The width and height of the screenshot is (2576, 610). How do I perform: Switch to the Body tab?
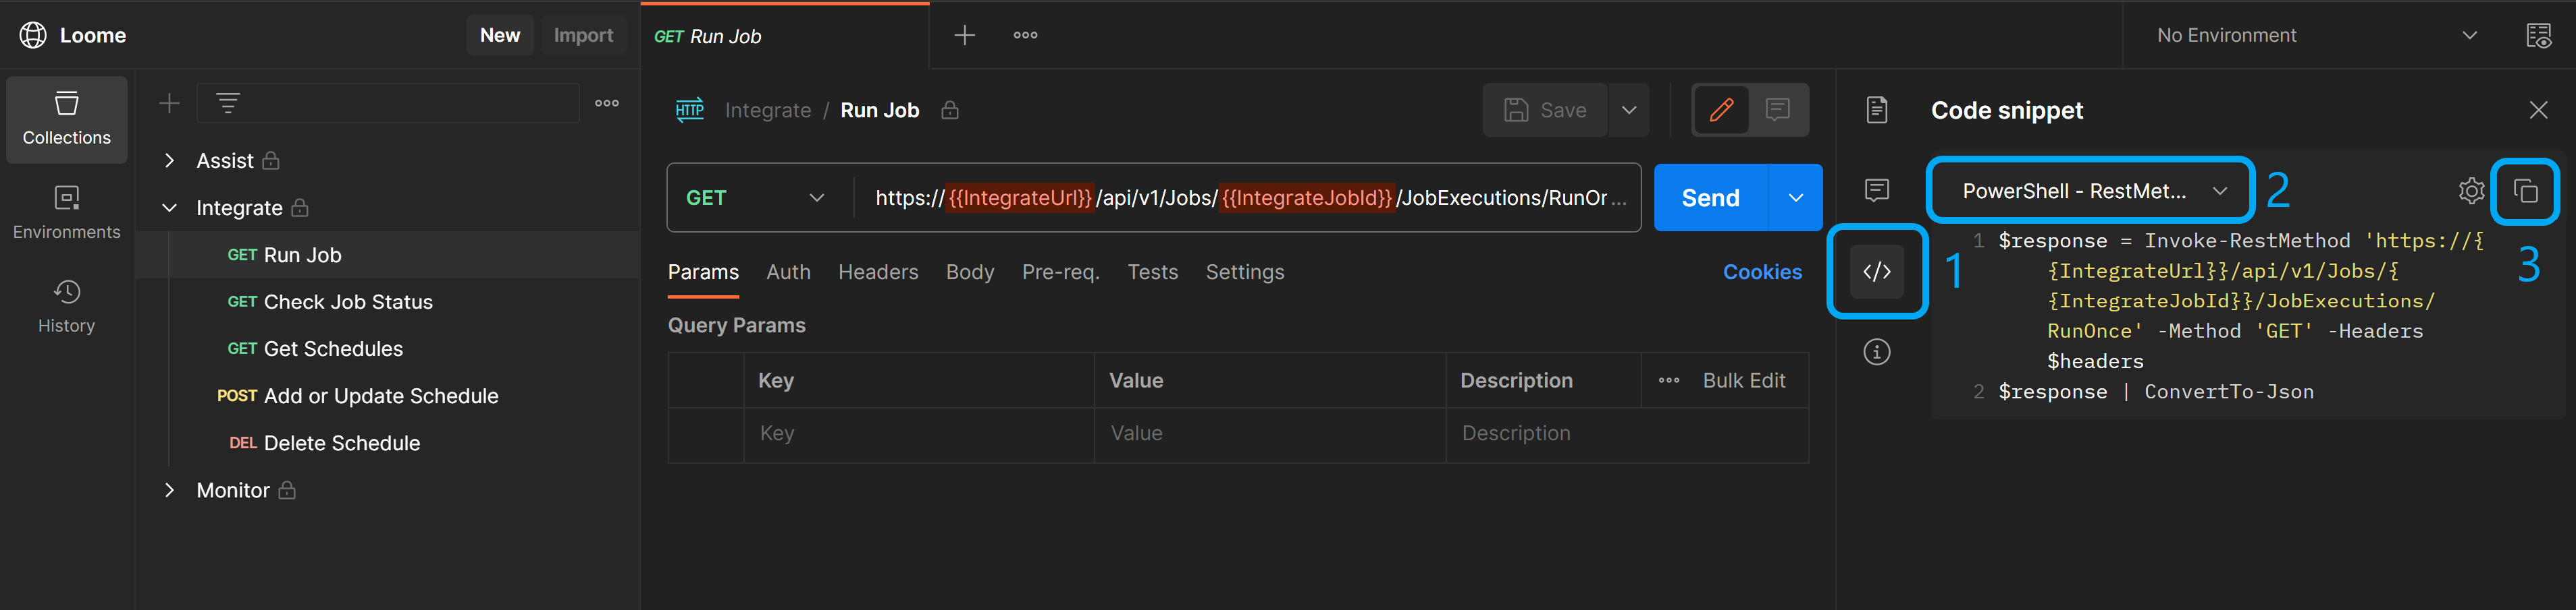pyautogui.click(x=969, y=272)
